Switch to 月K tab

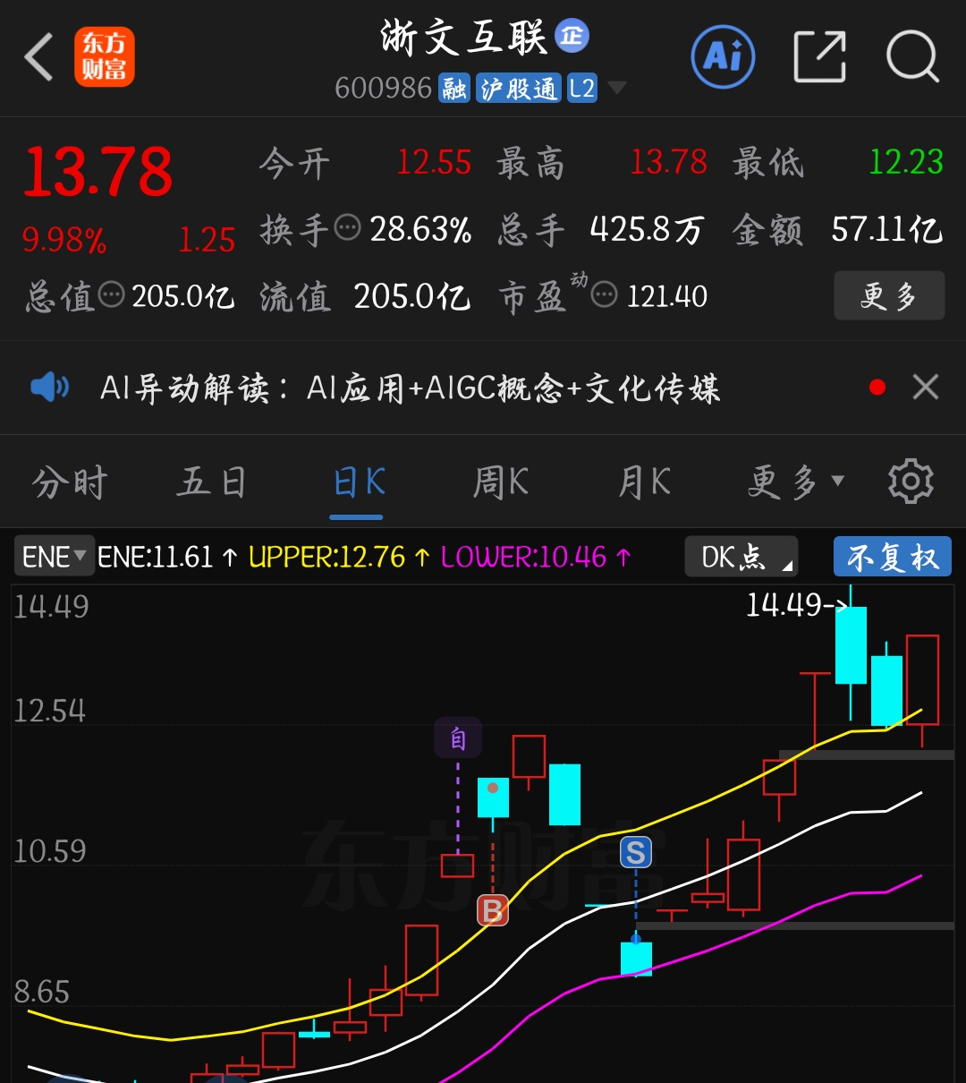[x=644, y=483]
